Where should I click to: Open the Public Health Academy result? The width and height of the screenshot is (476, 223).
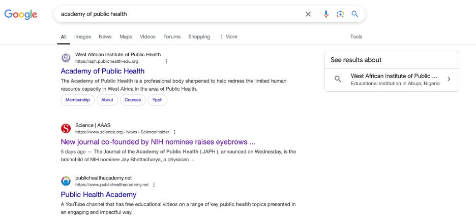[x=98, y=194]
